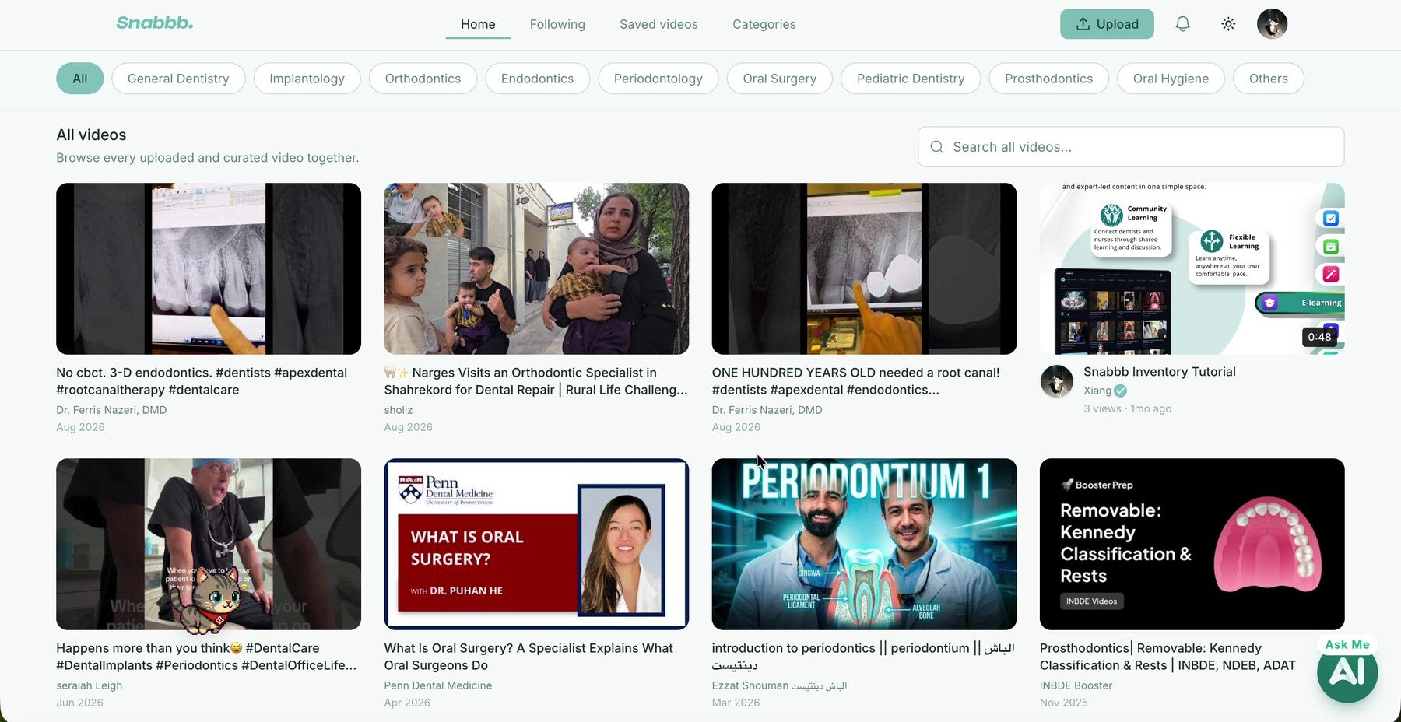The height and width of the screenshot is (722, 1401).
Task: Select the Others category chip
Action: click(1268, 79)
